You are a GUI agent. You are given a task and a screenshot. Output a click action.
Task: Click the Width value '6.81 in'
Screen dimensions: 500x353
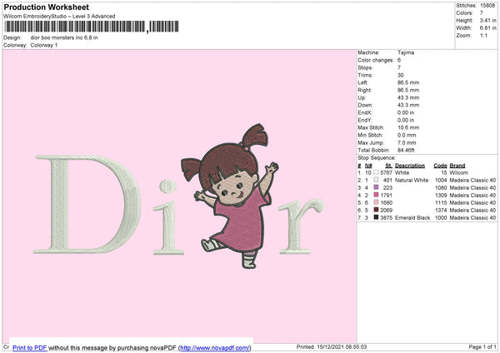(487, 28)
